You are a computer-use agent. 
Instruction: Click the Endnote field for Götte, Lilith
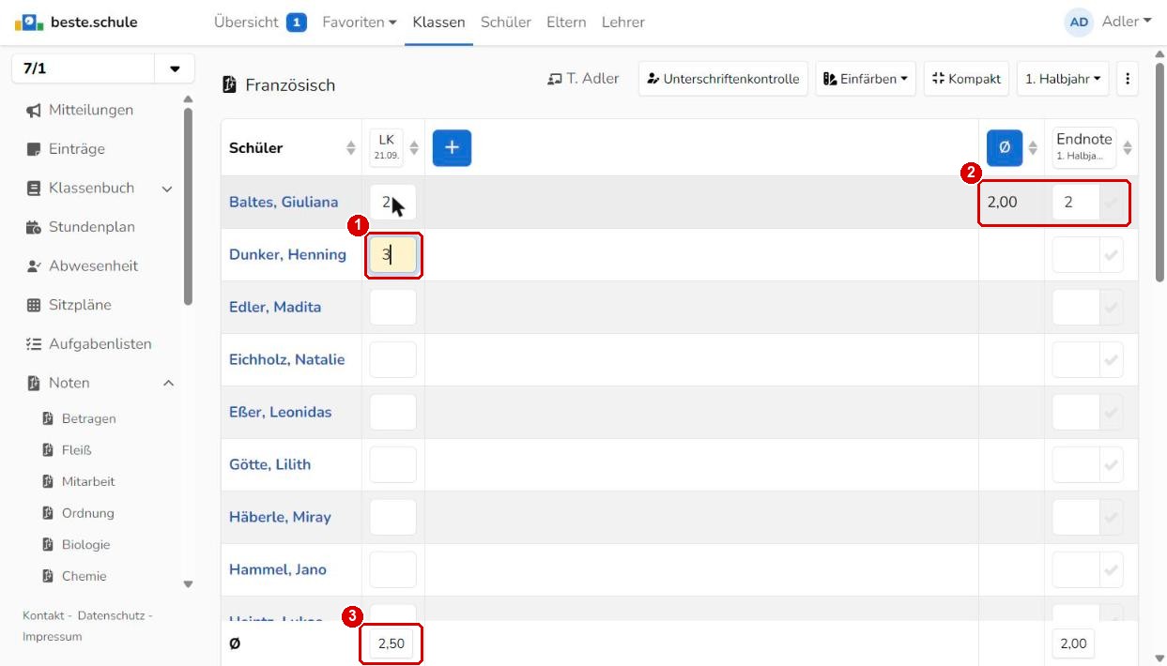tap(1076, 465)
